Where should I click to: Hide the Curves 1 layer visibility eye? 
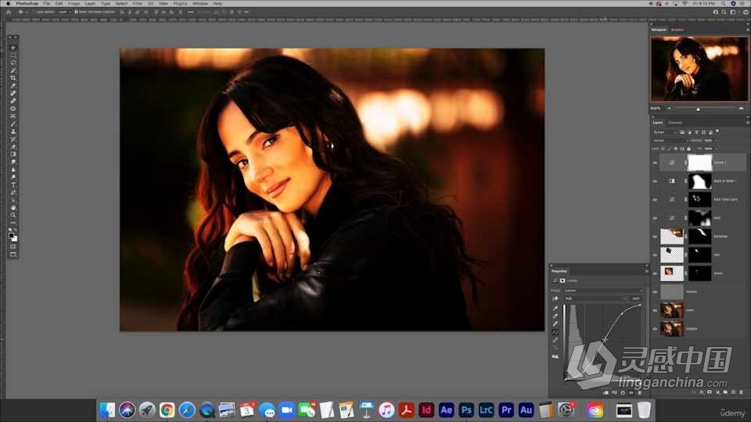tap(655, 163)
